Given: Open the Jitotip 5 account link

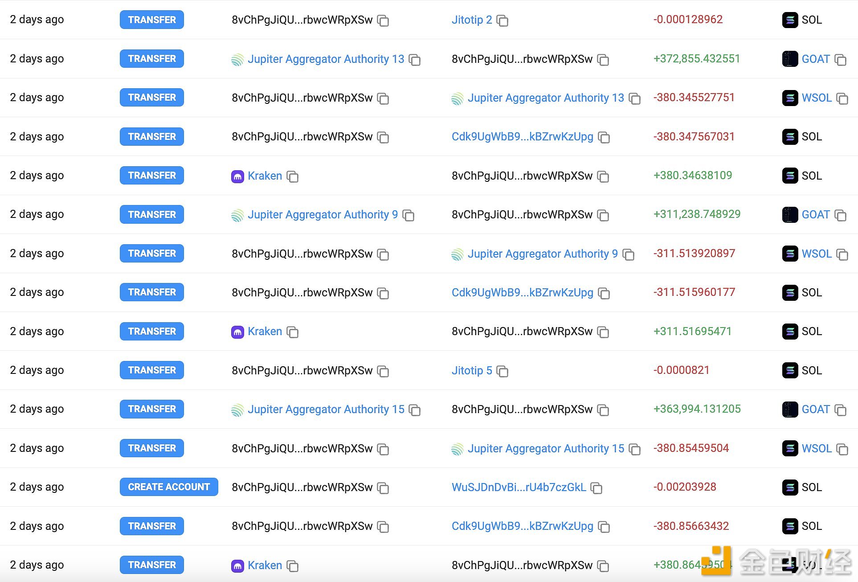Looking at the screenshot, I should pos(472,370).
